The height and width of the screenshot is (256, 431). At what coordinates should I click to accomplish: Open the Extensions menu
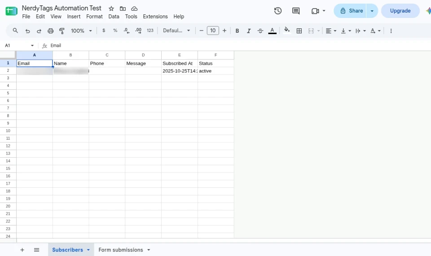coord(155,17)
